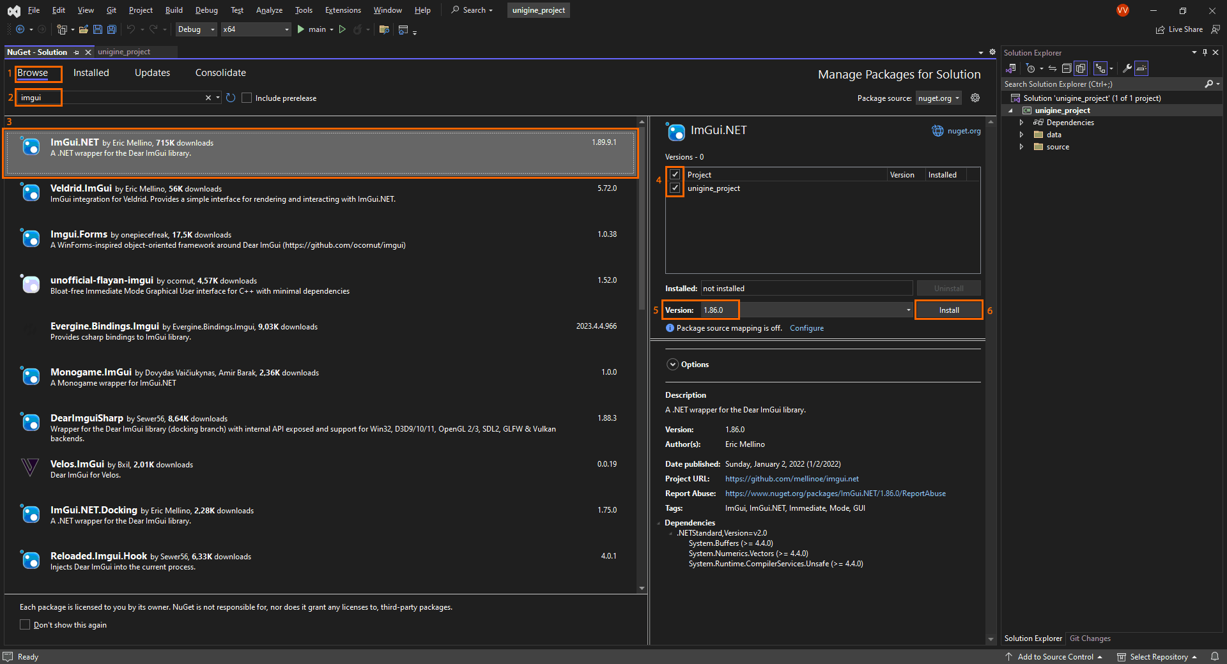Open the GitHub Project URL link
Image resolution: width=1227 pixels, height=664 pixels.
pyautogui.click(x=791, y=479)
